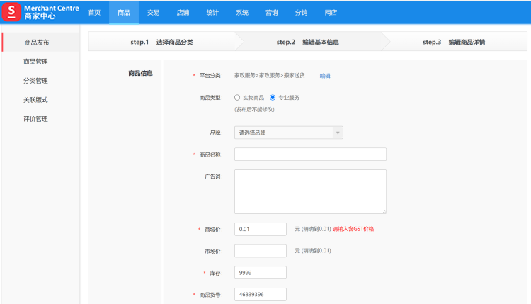Open 评价管理 in the sidebar
The height and width of the screenshot is (304, 531).
click(x=35, y=119)
